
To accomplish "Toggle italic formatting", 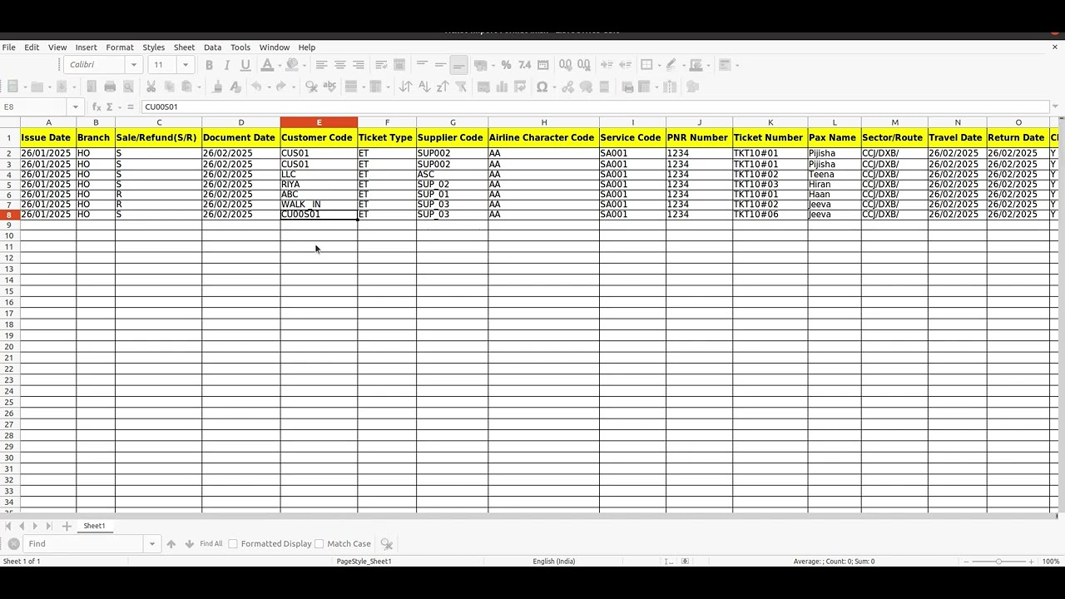I will 226,65.
